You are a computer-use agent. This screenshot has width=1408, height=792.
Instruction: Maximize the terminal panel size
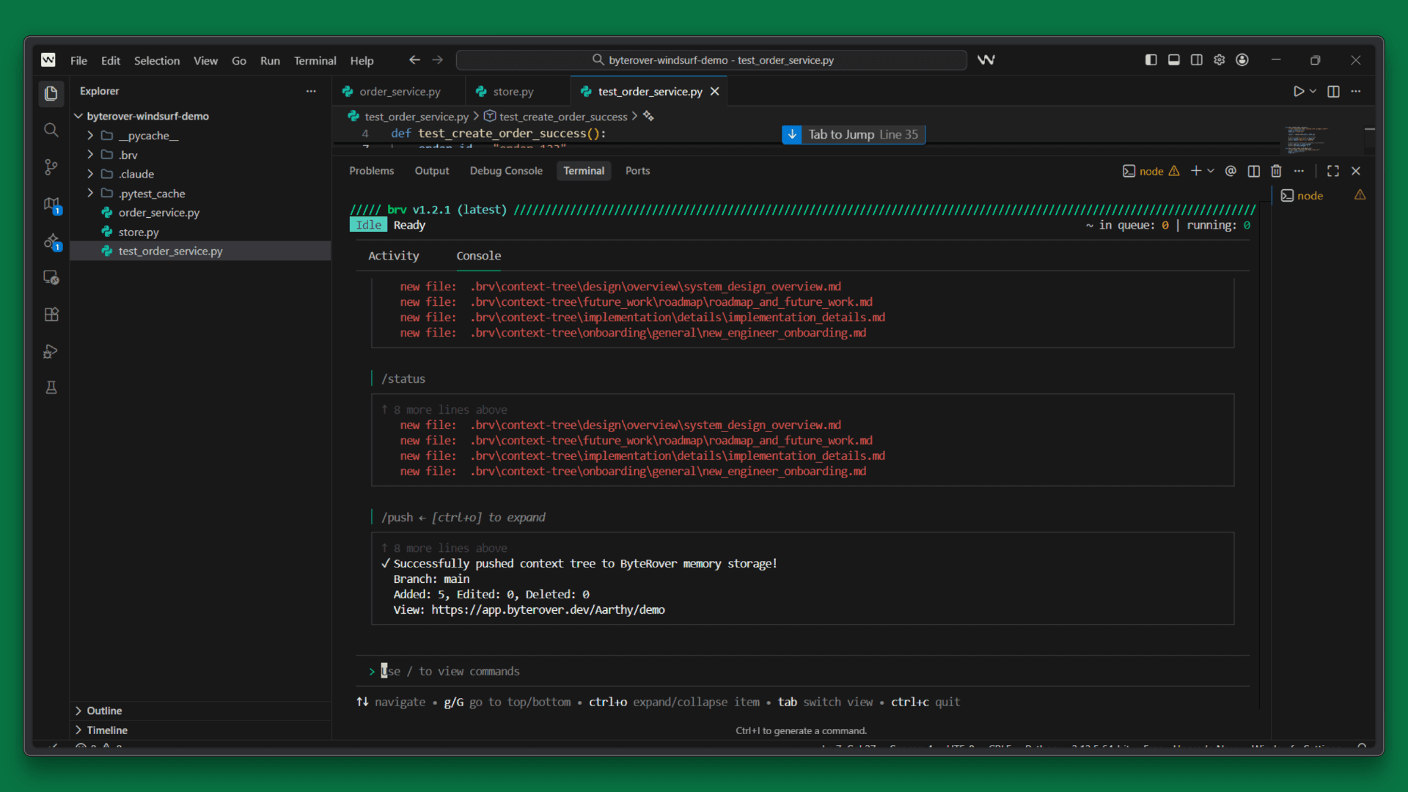point(1332,171)
